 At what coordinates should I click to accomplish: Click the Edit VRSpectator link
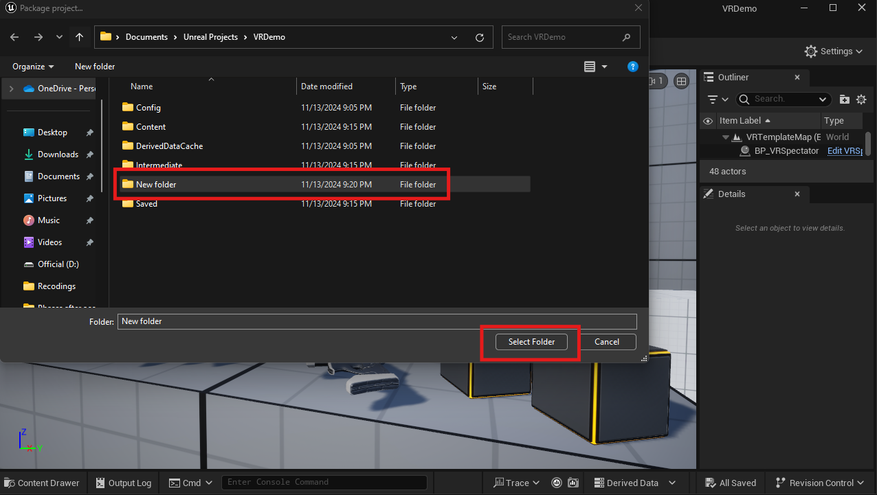pyautogui.click(x=844, y=151)
